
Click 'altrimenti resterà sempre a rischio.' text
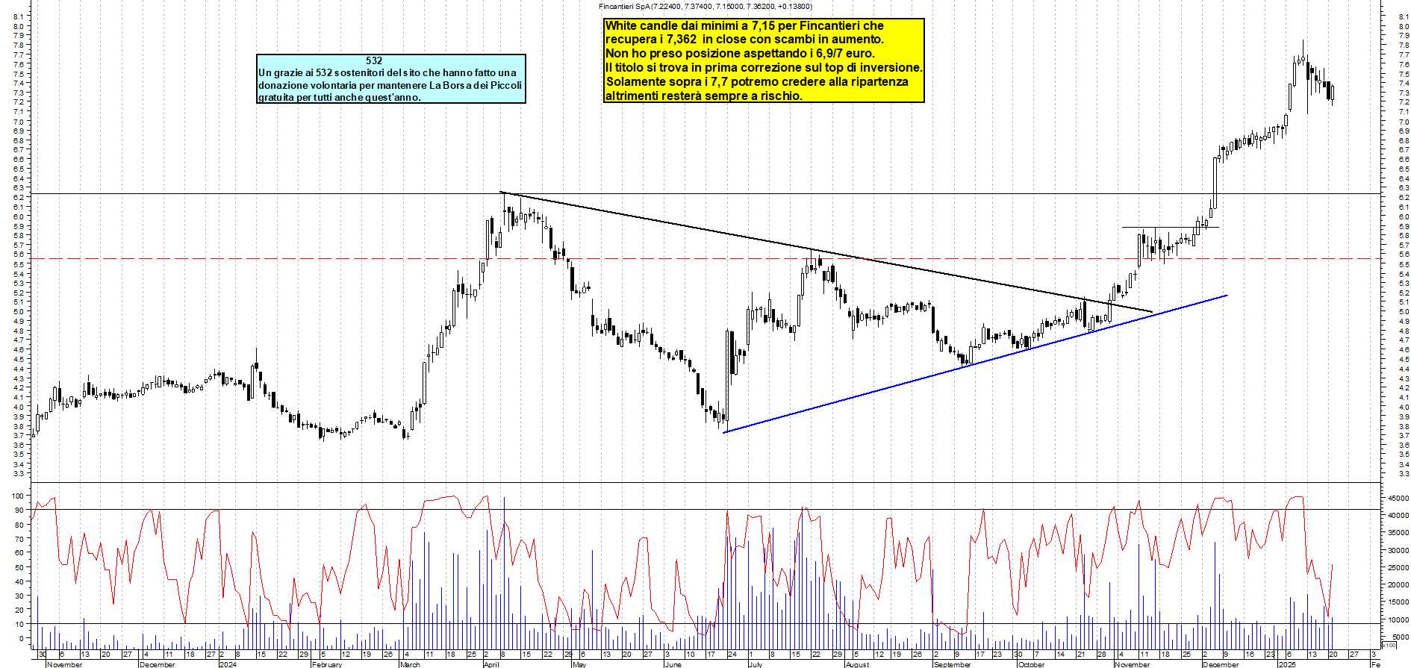pos(703,96)
